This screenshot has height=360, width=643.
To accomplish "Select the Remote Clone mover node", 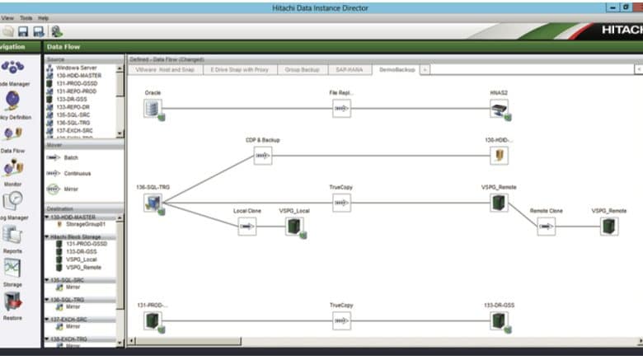I will pos(547,227).
